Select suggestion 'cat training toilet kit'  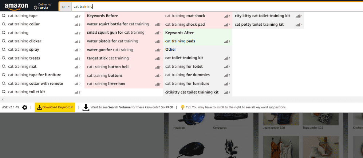tap(27, 92)
